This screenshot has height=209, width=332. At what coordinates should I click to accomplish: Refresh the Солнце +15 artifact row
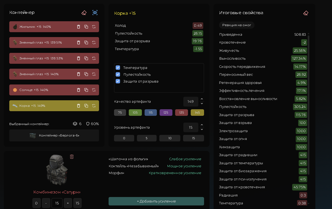click(x=94, y=90)
